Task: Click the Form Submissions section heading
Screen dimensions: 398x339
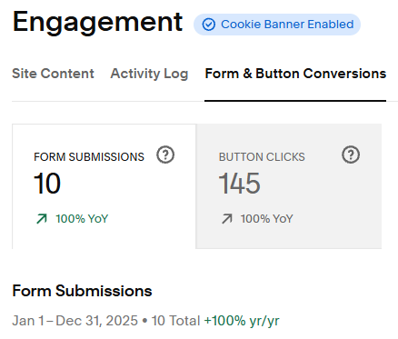Action: pyautogui.click(x=82, y=291)
